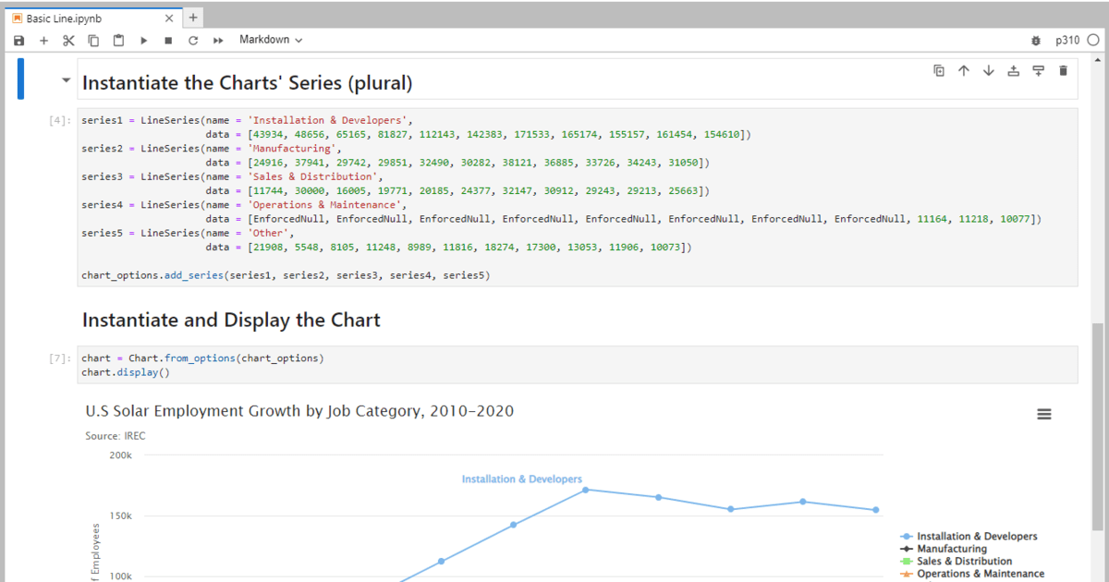Open the Markdown cell type dropdown
The height and width of the screenshot is (582, 1109).
(268, 39)
